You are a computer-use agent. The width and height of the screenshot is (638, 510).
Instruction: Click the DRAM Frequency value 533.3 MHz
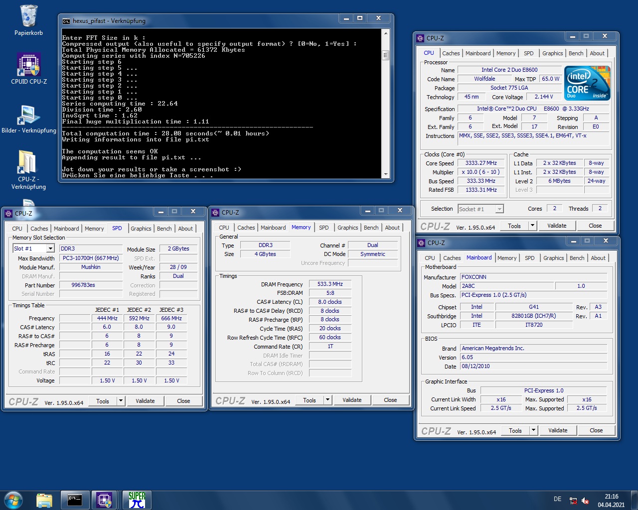330,284
